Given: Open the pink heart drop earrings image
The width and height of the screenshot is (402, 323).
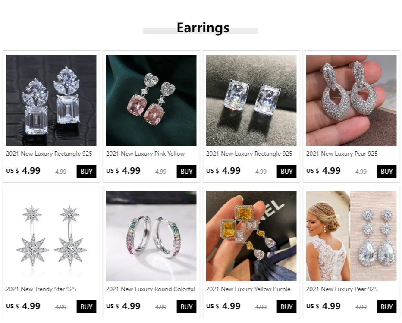Looking at the screenshot, I should pyautogui.click(x=151, y=100).
